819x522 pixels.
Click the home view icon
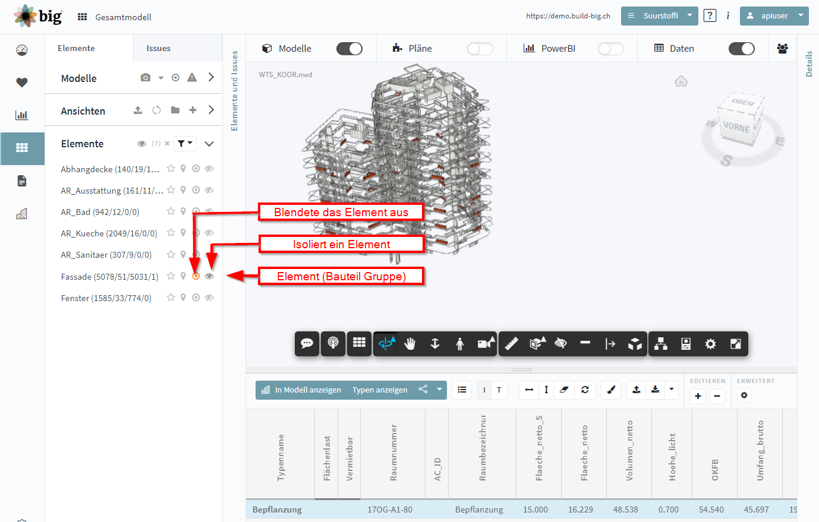(681, 81)
